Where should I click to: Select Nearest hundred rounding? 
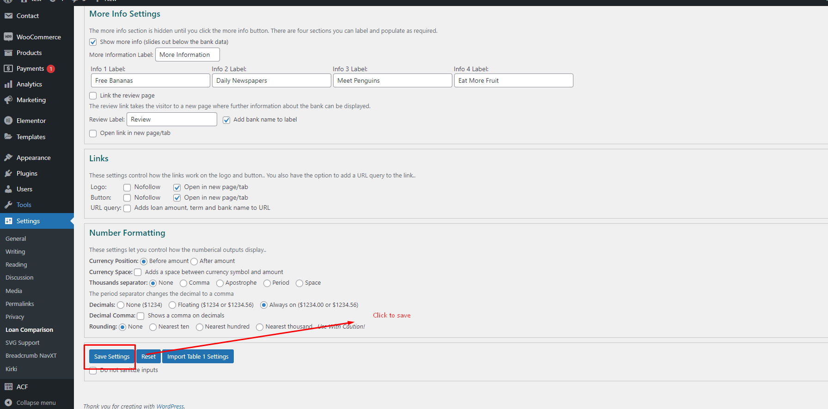click(200, 327)
